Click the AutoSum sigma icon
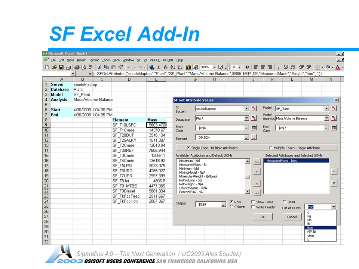Viewport: 359px width, 269px height. pyautogui.click(x=159, y=67)
